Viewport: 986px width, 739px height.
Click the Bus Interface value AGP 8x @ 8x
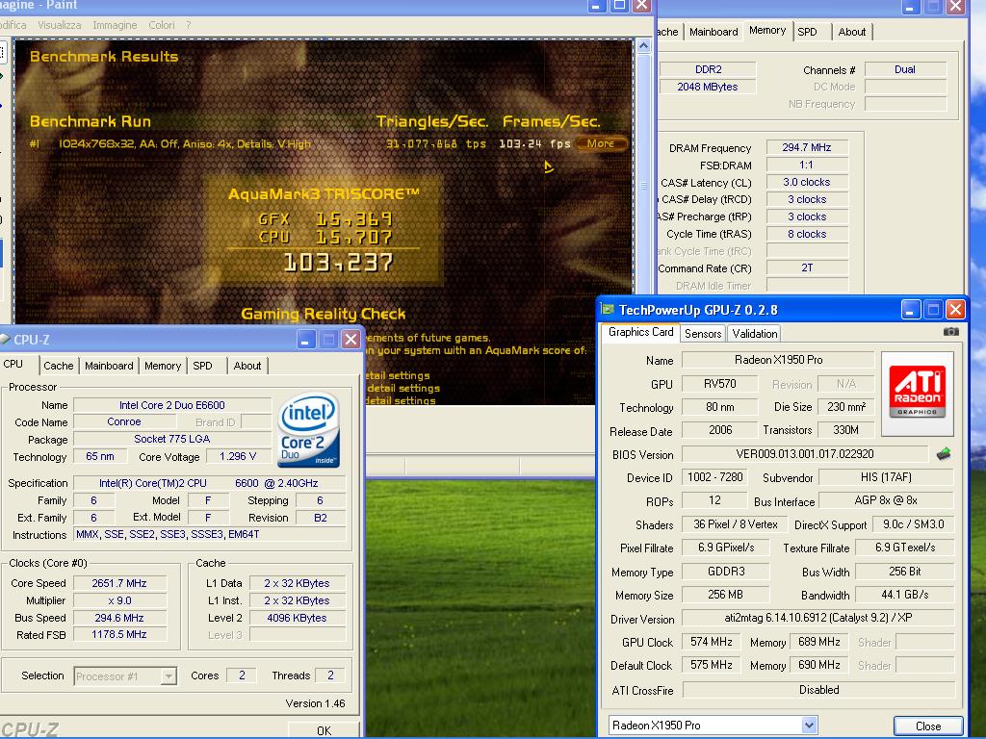[x=886, y=500]
